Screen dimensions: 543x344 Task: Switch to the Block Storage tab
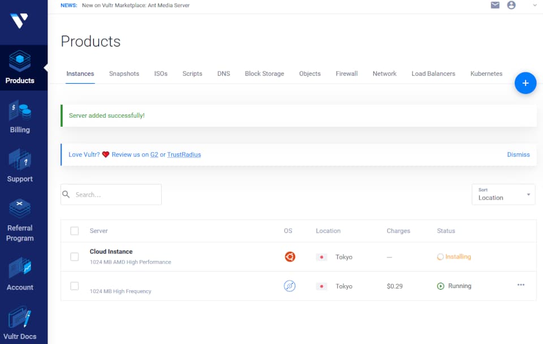tap(265, 74)
